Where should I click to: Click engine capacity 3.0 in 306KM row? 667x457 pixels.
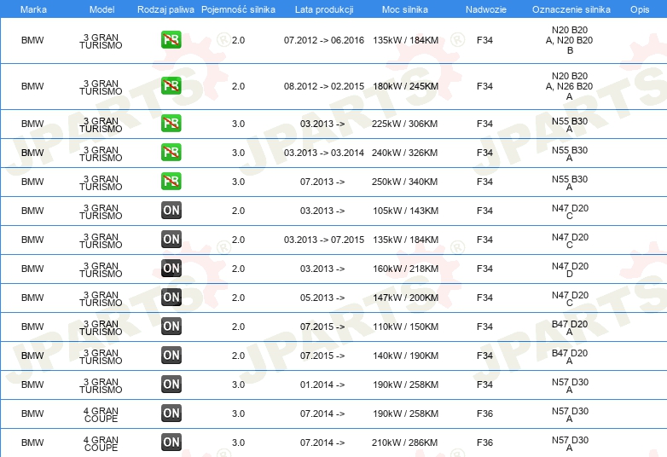238,124
